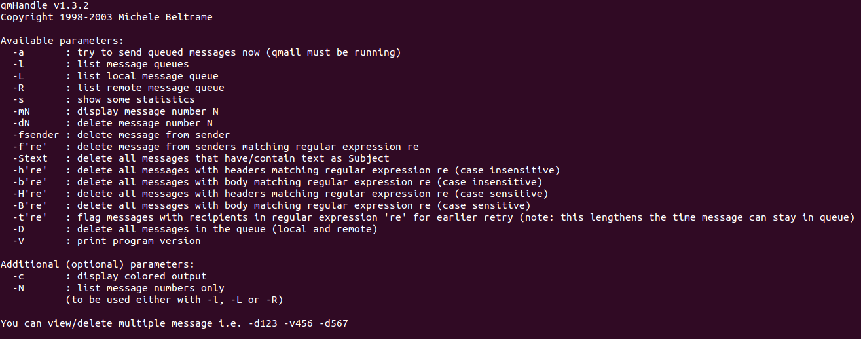Click the -D delete all messages line

(x=195, y=229)
